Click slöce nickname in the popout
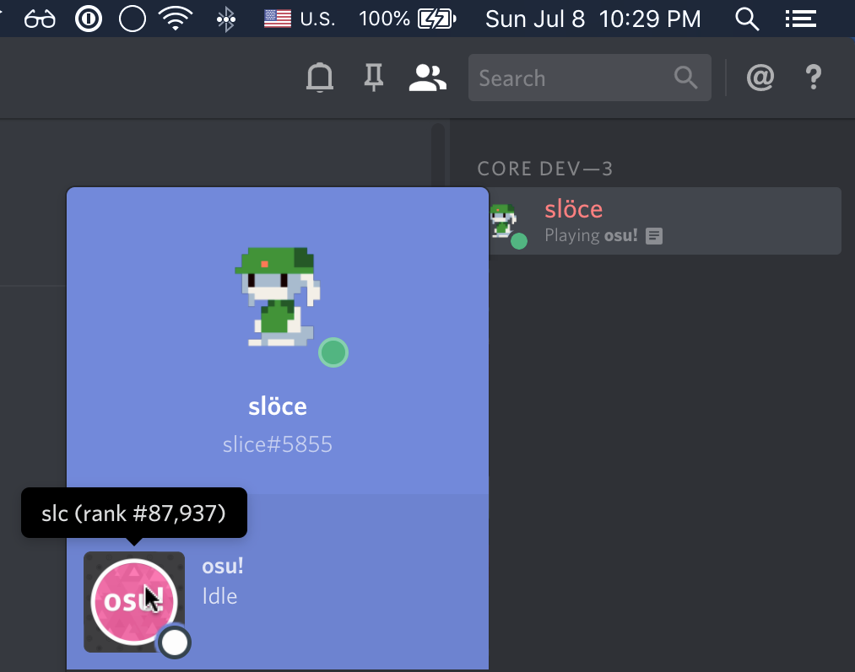The image size is (855, 672). coord(278,406)
